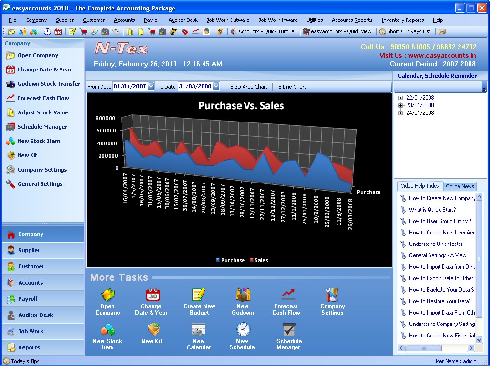Screen dimensions: 490x366
Task: Open the Short Cut Keys List
Action: point(405,31)
